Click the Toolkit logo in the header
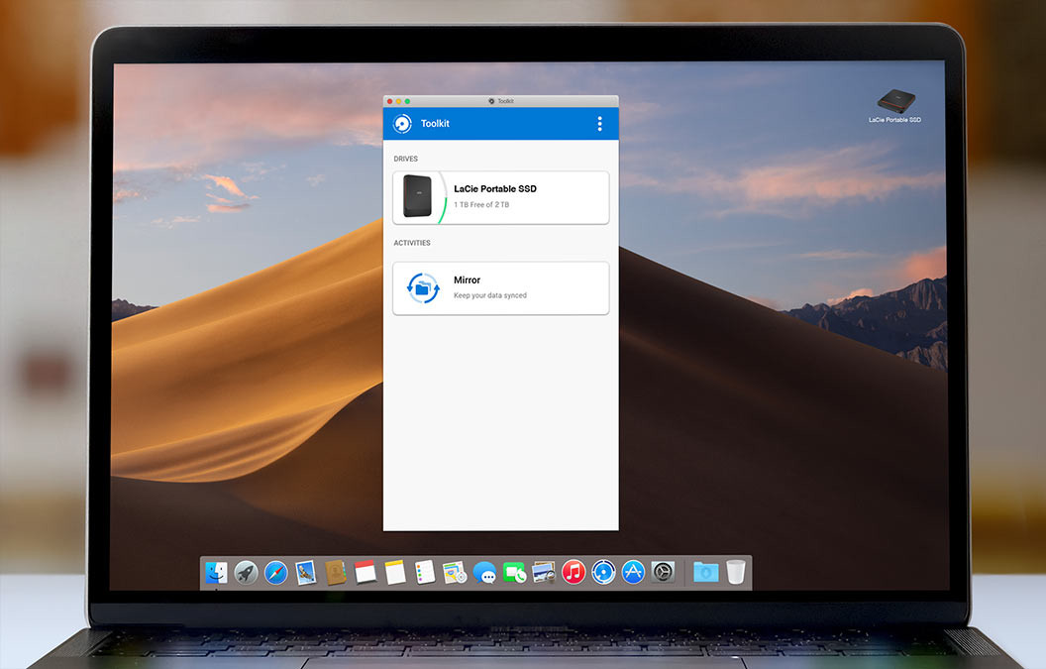Image resolution: width=1046 pixels, height=669 pixels. pyautogui.click(x=402, y=124)
